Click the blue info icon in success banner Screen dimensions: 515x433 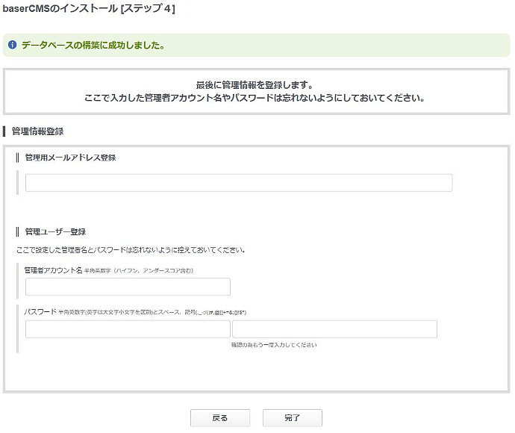click(x=13, y=45)
